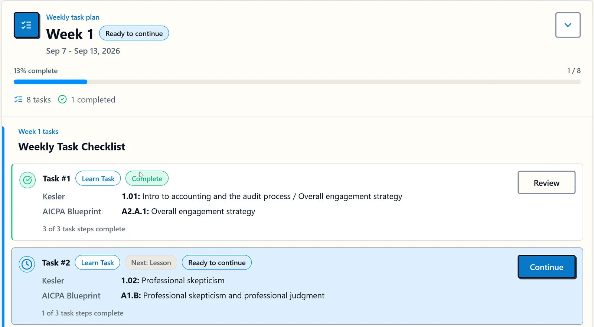Click the green completed check icon for Task #1

pos(27,180)
